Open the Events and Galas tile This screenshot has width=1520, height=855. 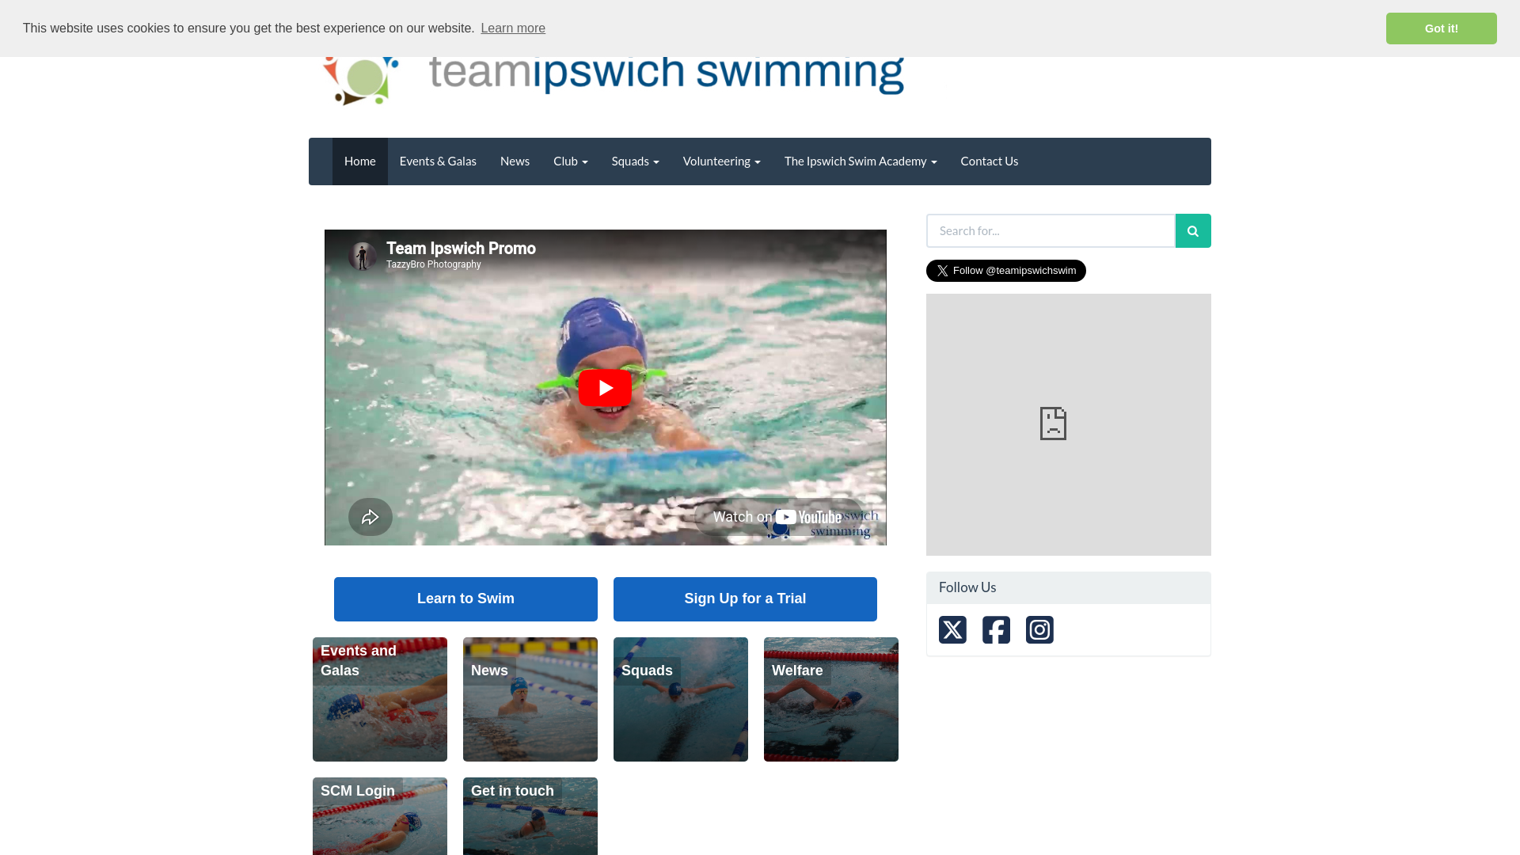380,699
